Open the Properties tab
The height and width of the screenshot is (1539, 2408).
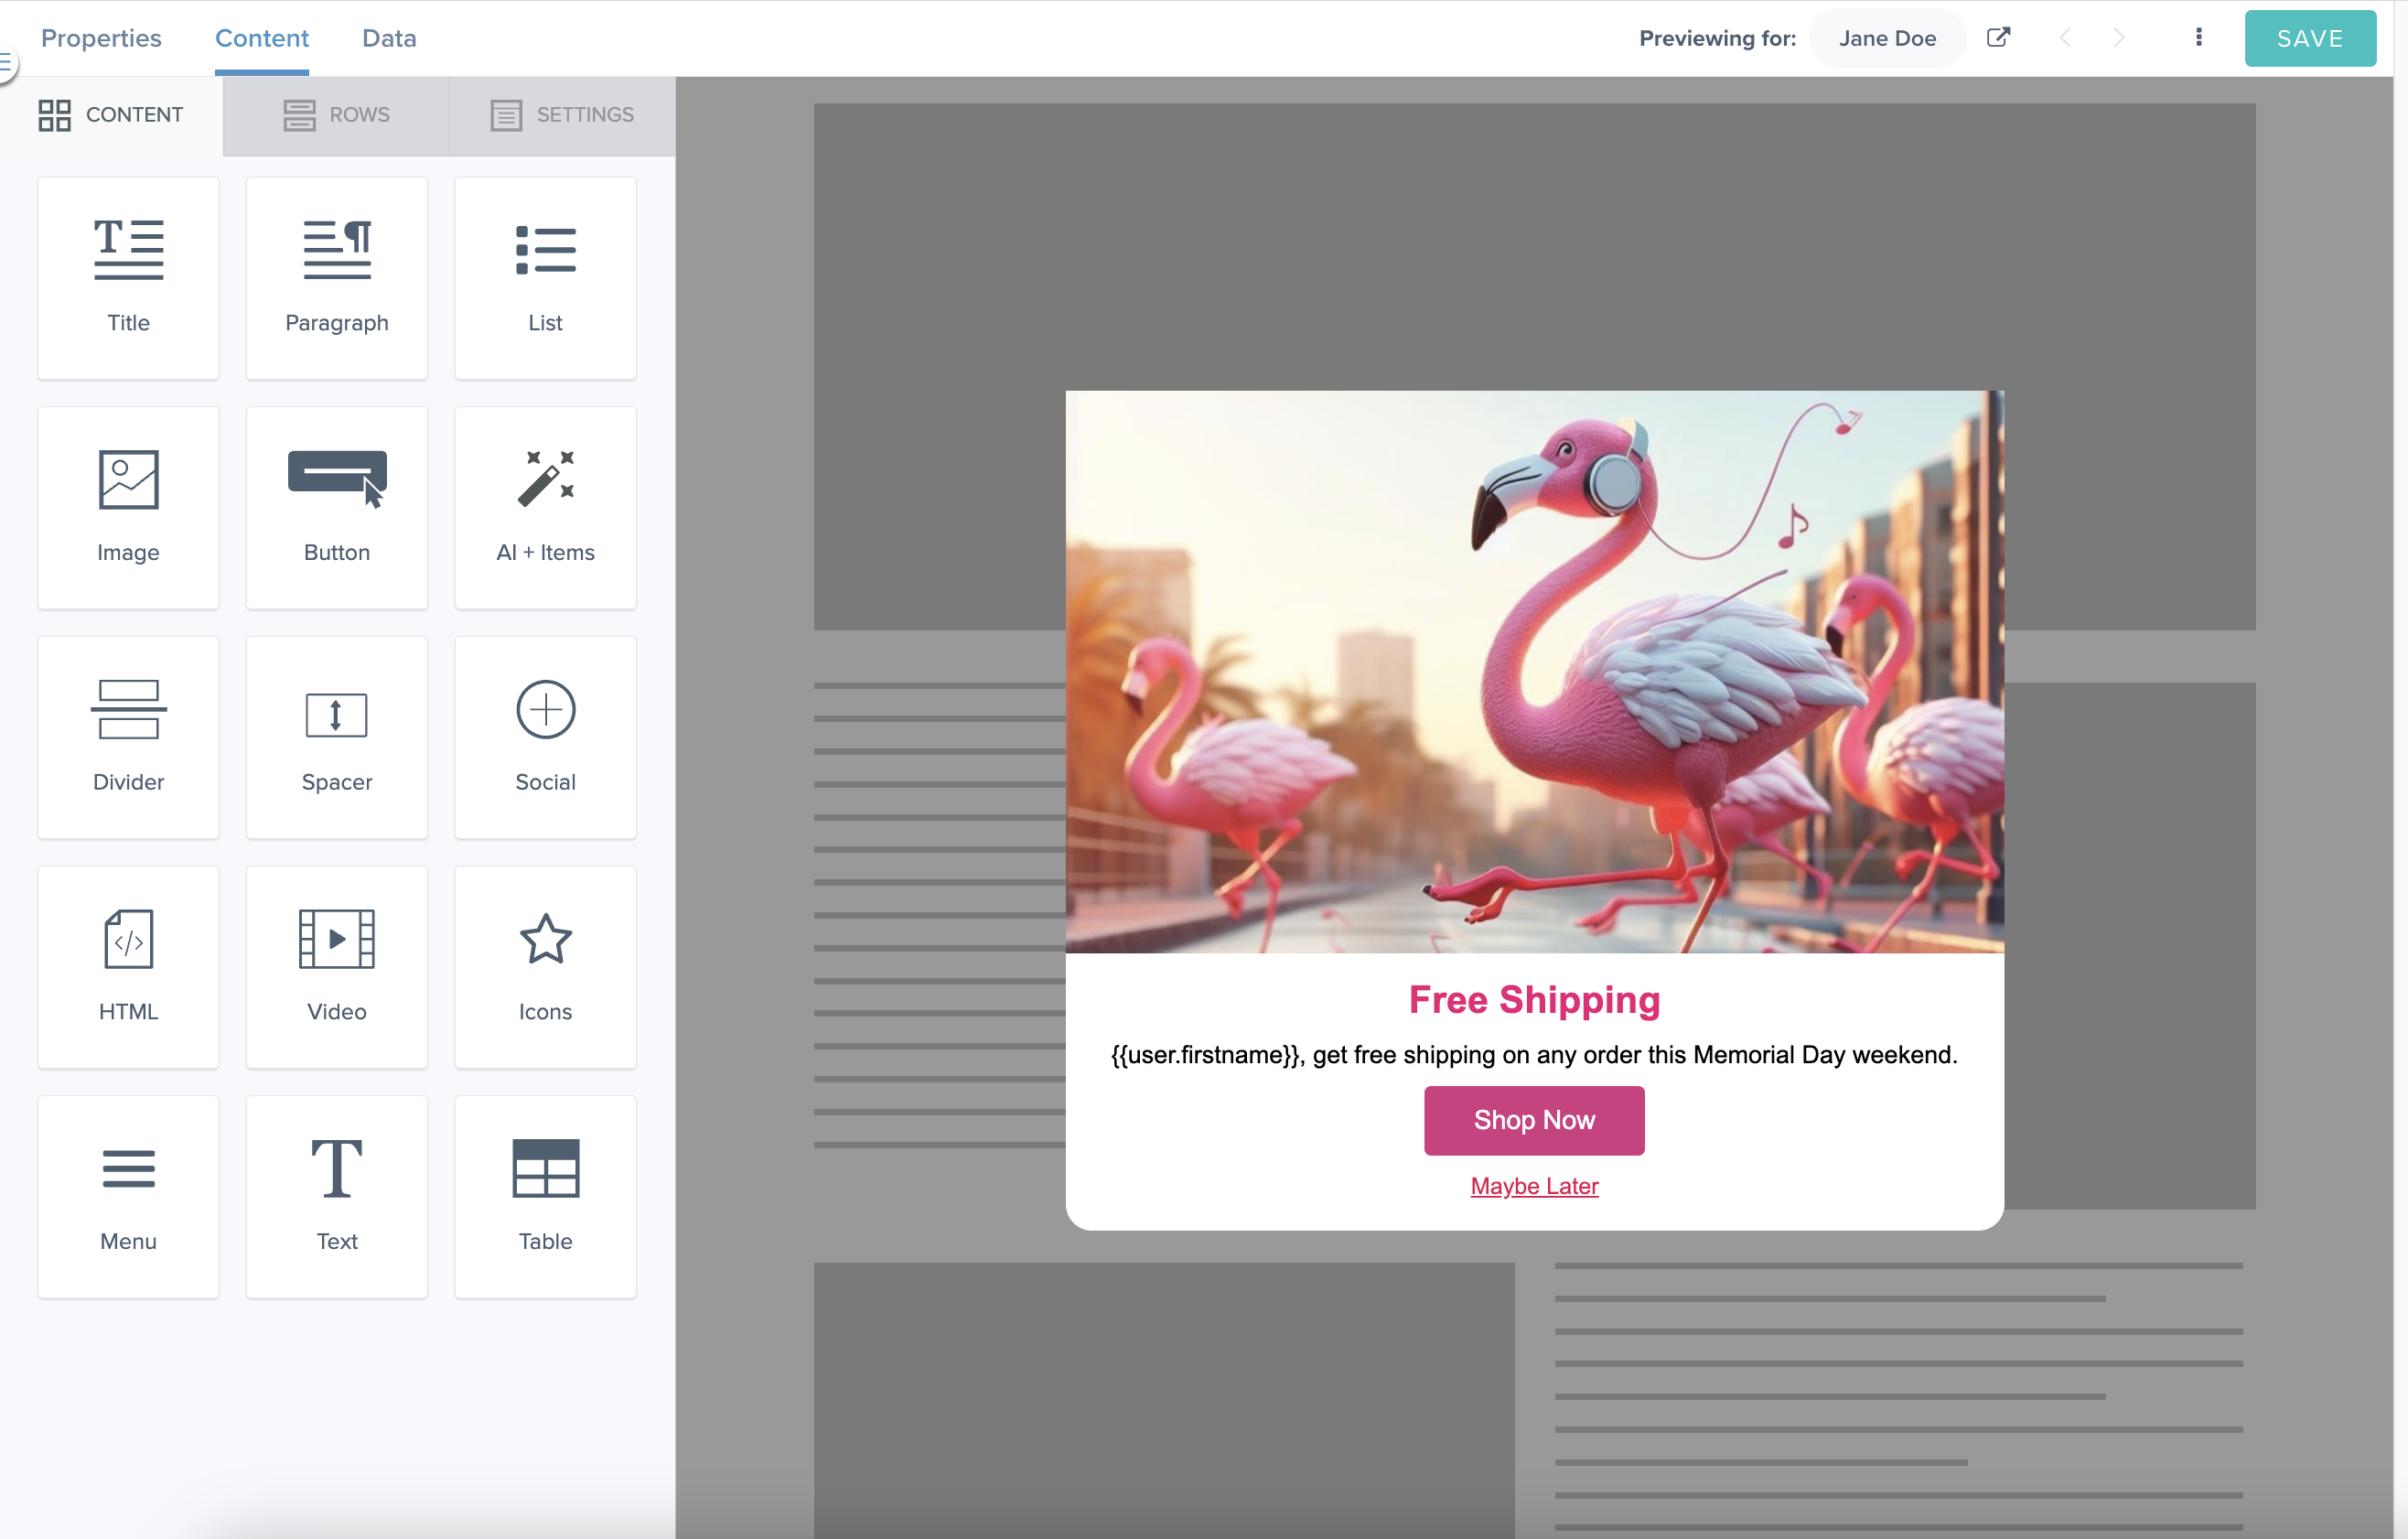pos(100,38)
